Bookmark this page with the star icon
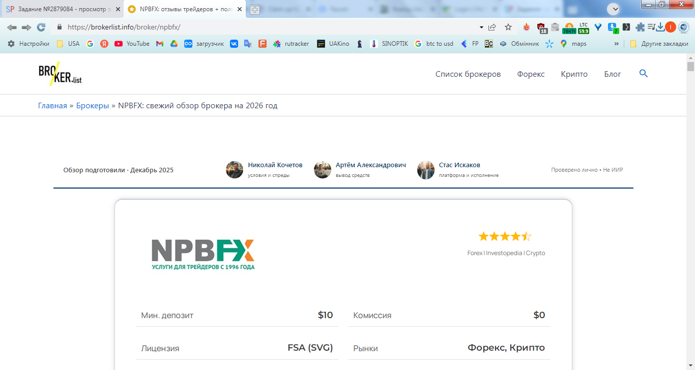Screen dimensions: 695x370 pyautogui.click(x=508, y=27)
